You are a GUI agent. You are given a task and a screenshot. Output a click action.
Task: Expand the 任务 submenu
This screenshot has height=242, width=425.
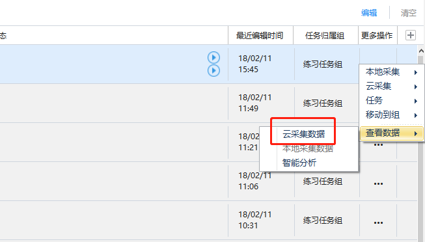(x=391, y=101)
